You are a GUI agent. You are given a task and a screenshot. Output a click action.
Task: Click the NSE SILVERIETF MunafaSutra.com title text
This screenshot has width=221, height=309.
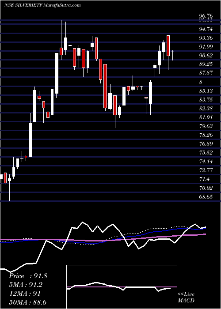[42, 5]
